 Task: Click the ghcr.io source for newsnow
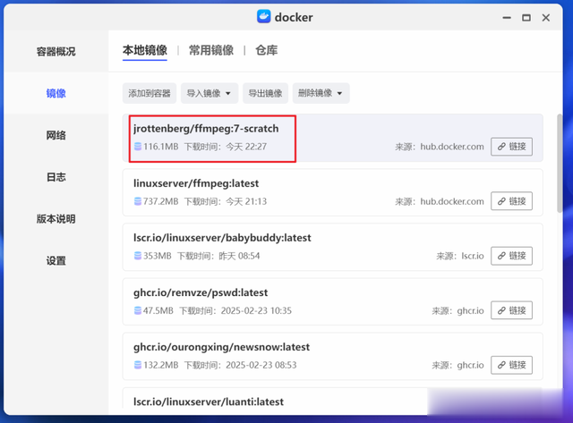pos(470,365)
